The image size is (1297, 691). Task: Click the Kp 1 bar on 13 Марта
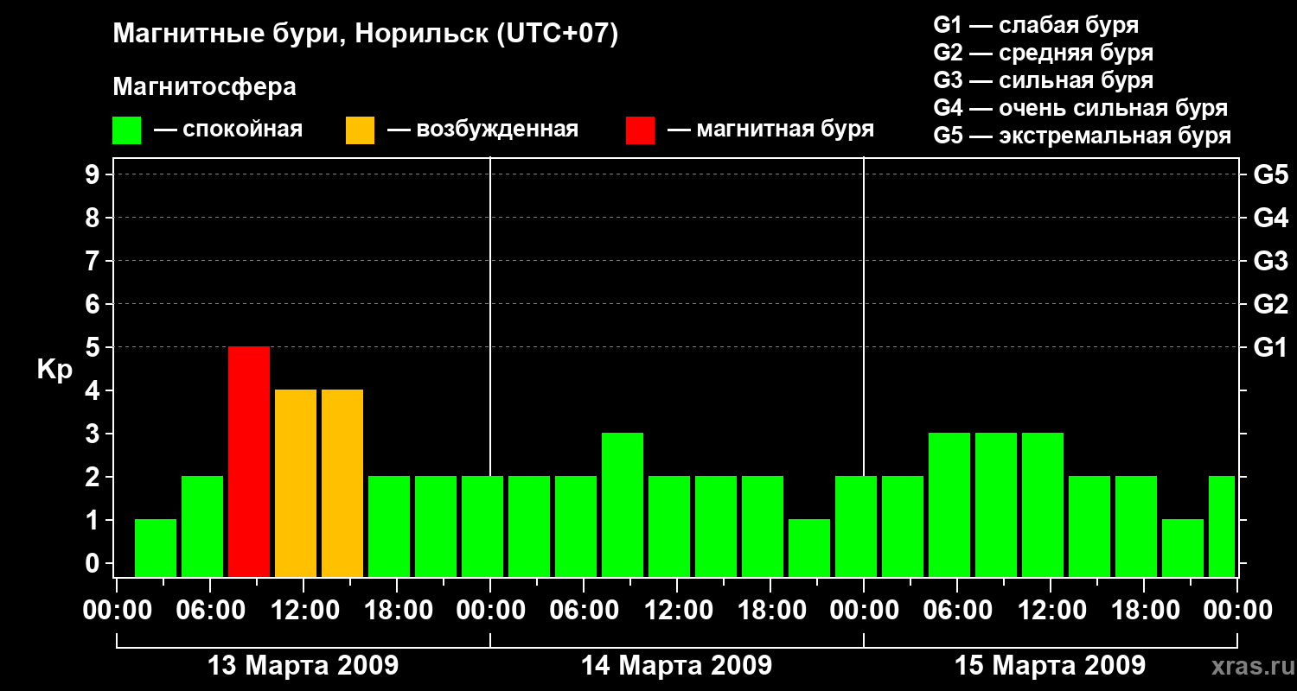click(x=156, y=548)
